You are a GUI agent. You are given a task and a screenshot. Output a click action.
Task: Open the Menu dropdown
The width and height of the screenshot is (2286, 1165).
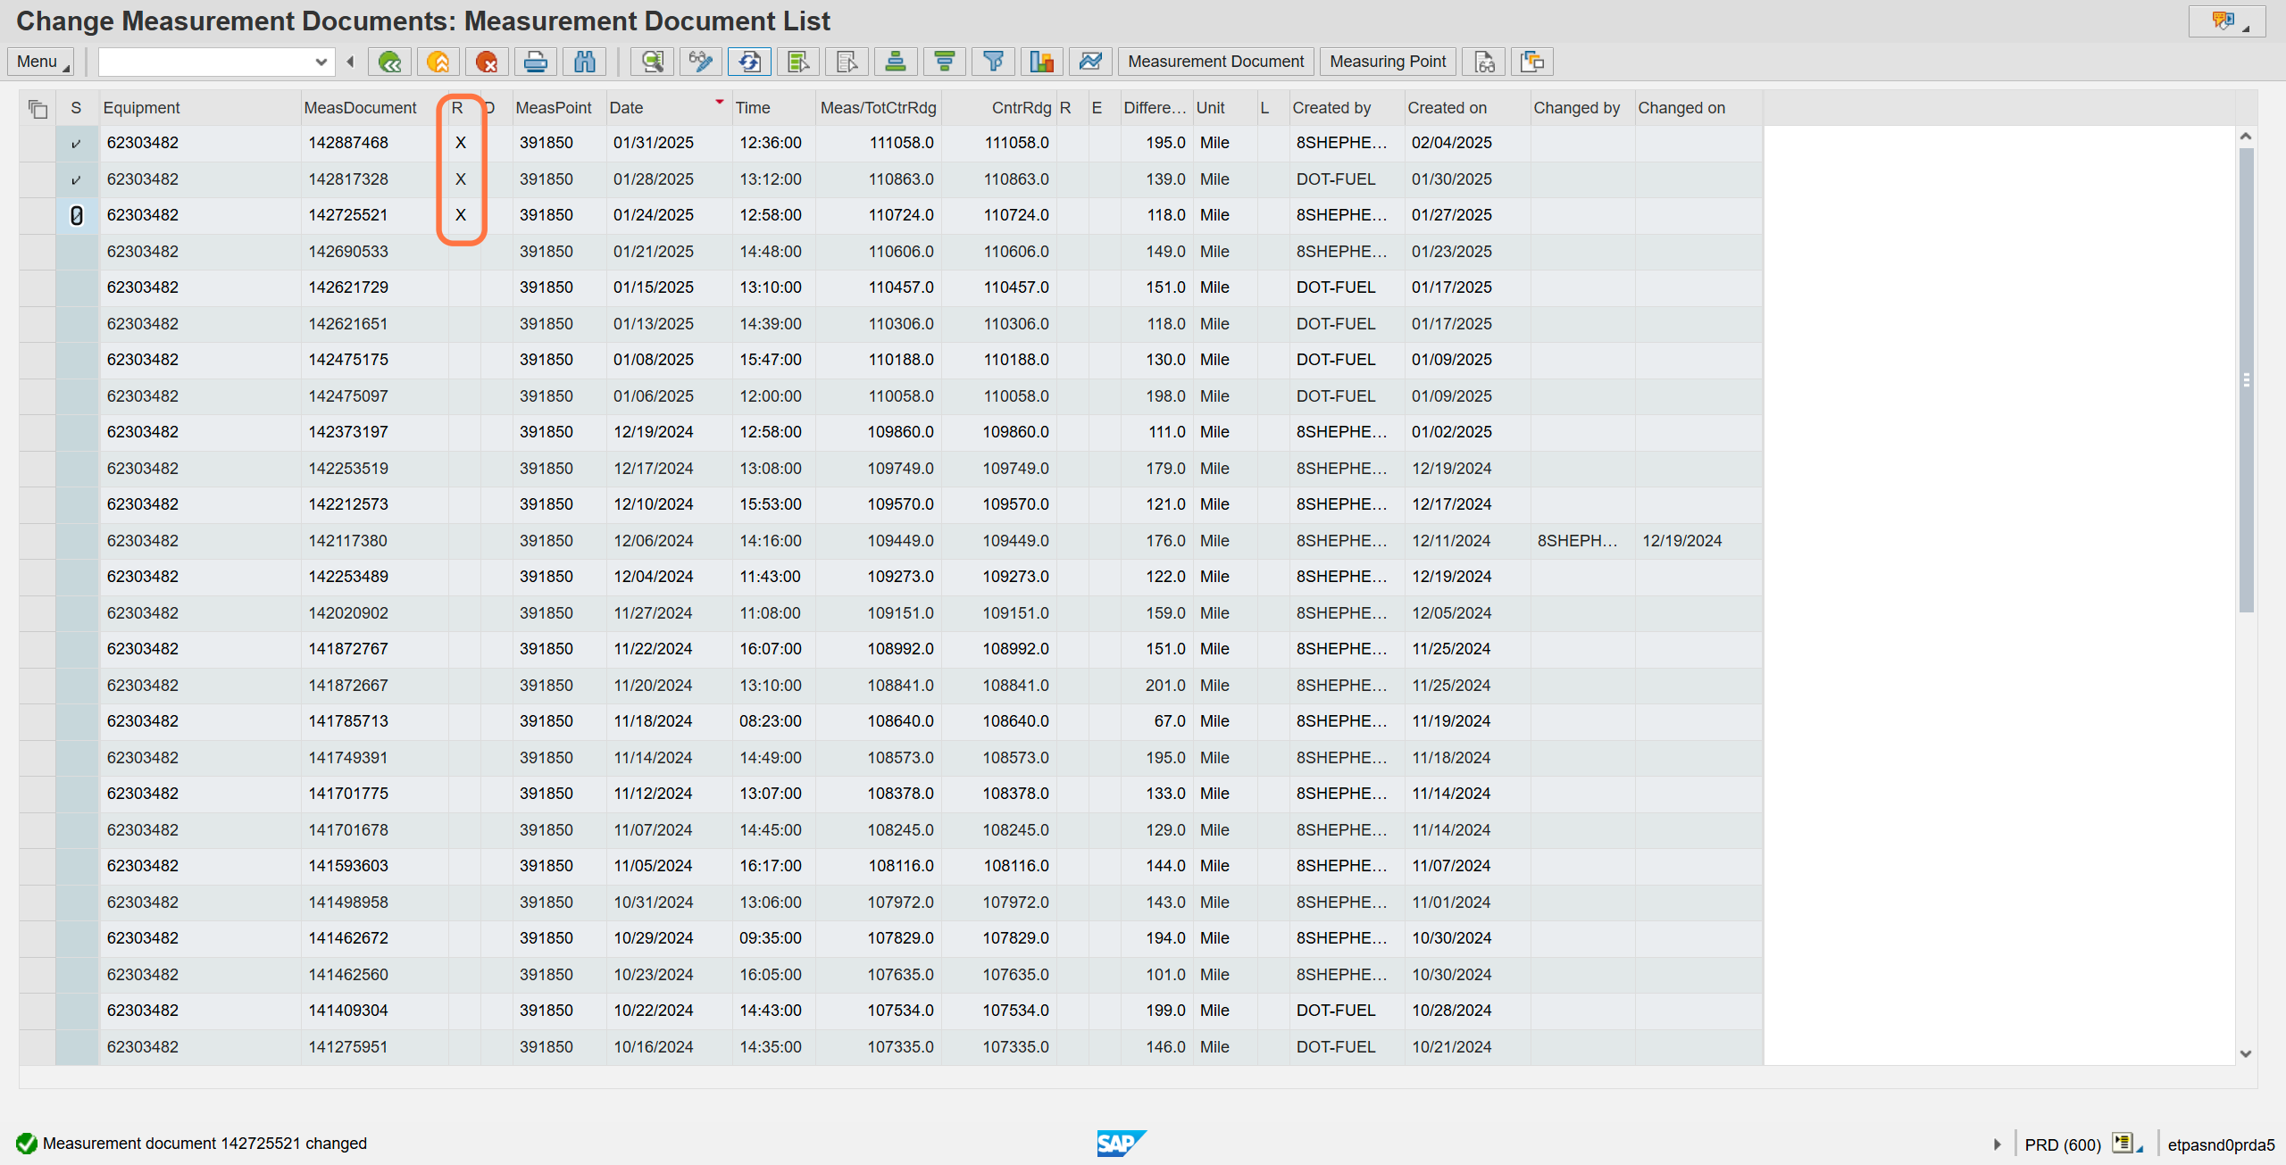[41, 62]
